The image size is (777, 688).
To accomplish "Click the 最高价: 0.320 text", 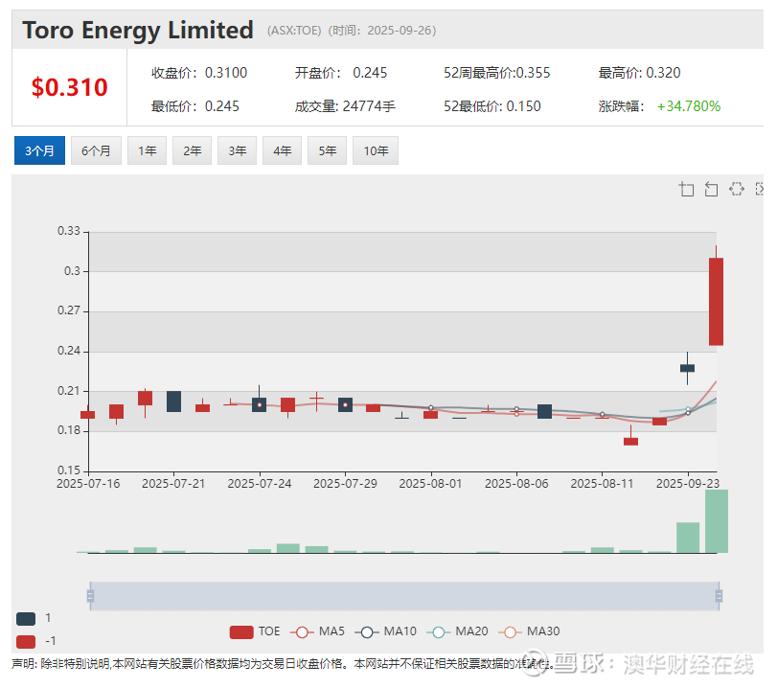I will coord(639,73).
